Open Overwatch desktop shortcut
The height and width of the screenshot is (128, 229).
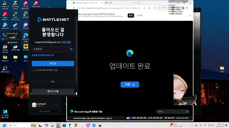click(x=26, y=15)
